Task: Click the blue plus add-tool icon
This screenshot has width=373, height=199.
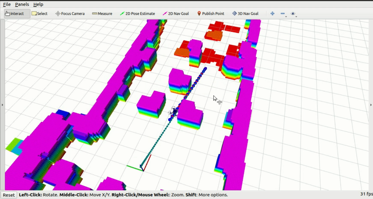Action: [x=272, y=14]
